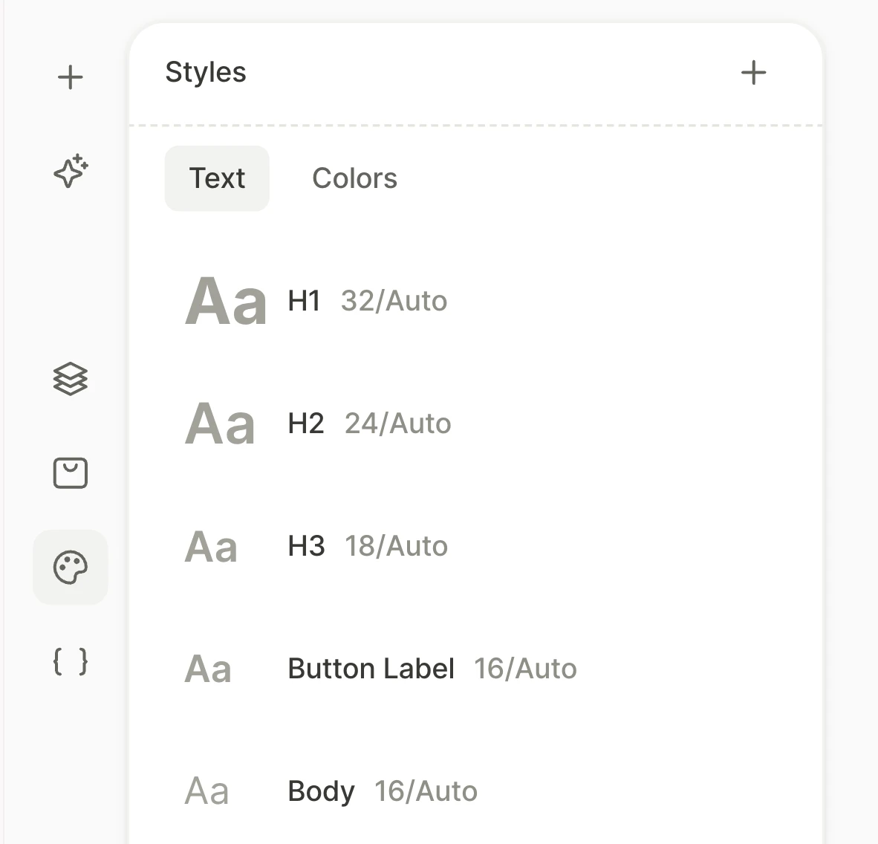
Task: Click the H2 Aa font preview
Action: click(x=220, y=424)
